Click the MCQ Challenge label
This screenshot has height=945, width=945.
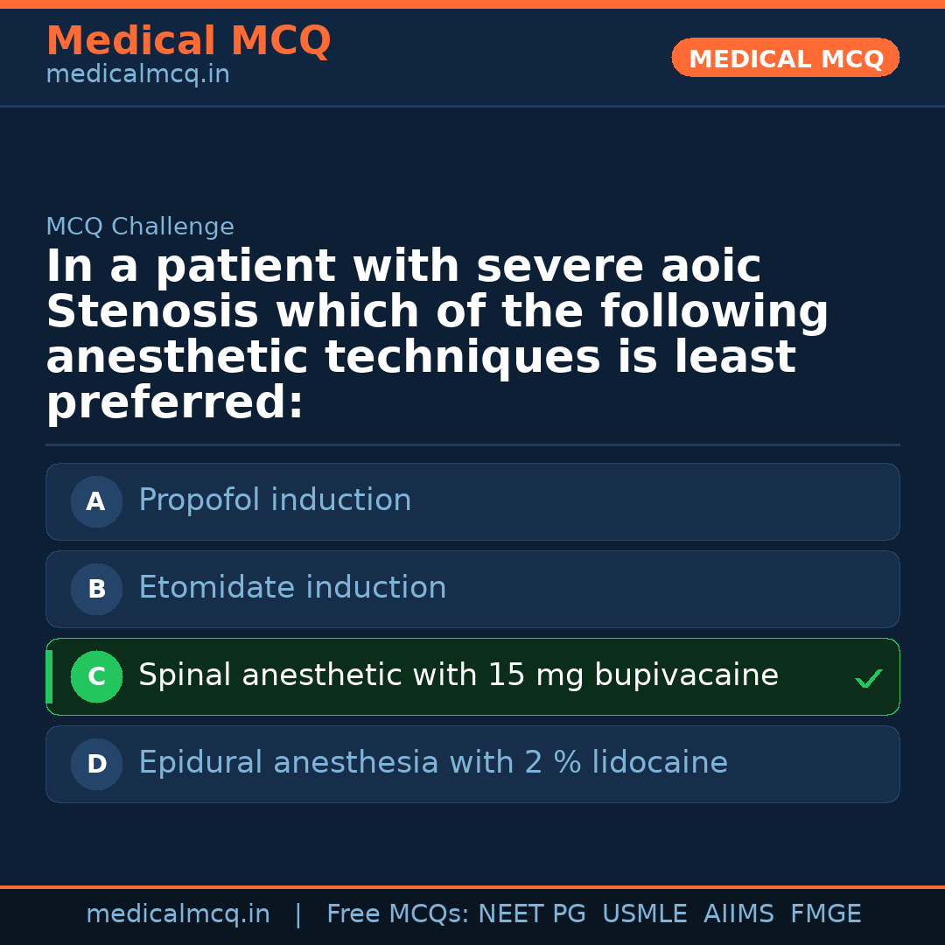point(140,227)
